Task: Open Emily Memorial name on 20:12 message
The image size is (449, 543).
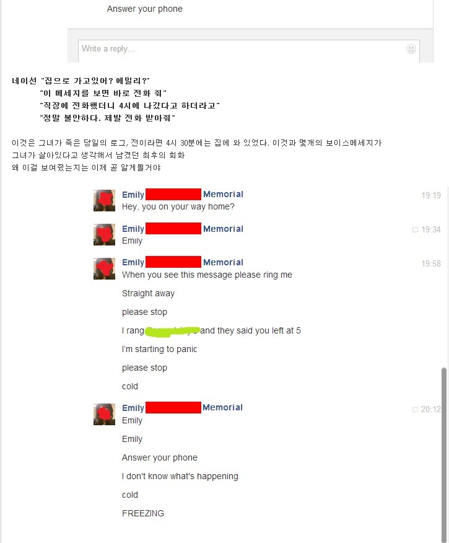Action: (182, 408)
